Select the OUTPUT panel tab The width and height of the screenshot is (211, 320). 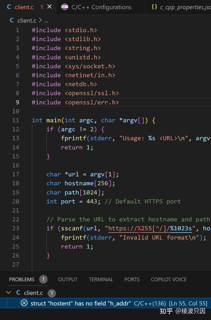[x=68, y=279]
